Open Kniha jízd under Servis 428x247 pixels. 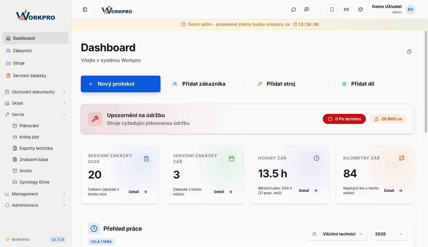click(x=39, y=137)
